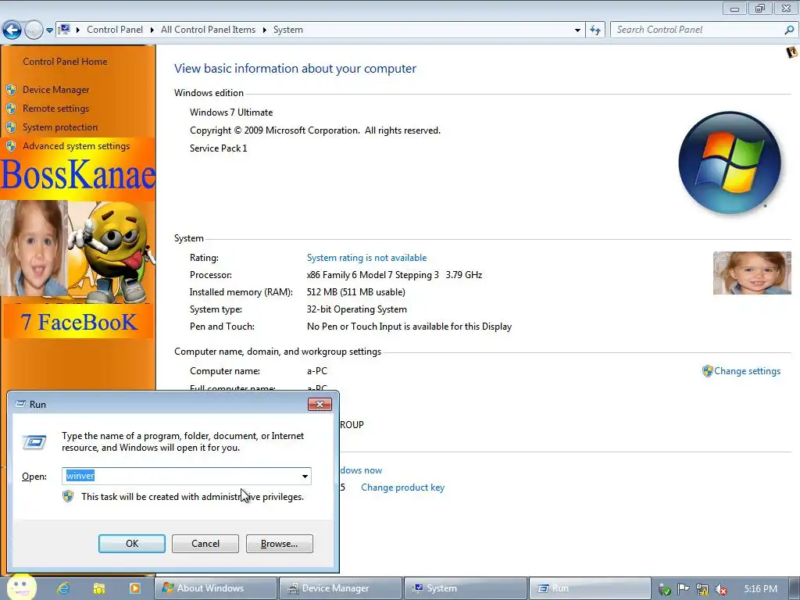
Task: Switch to System taskbar button
Action: pos(466,588)
